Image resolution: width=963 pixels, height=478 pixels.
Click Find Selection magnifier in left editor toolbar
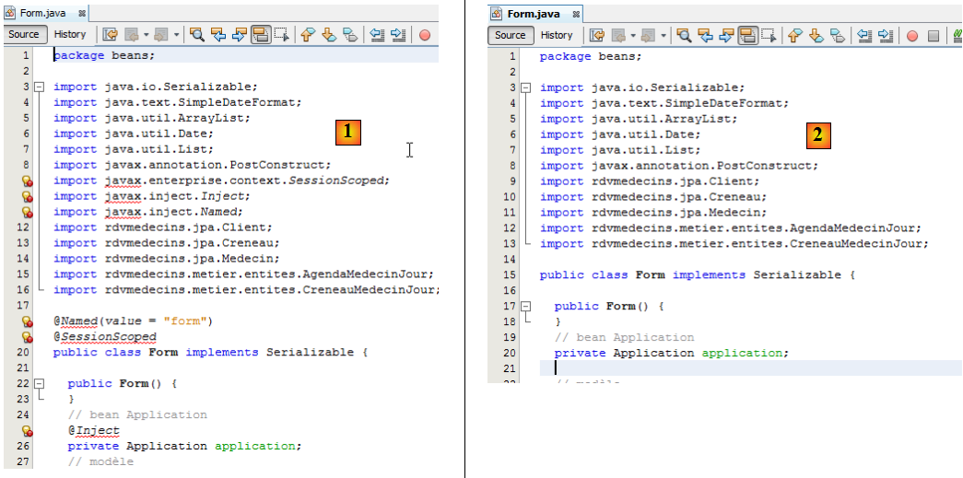pos(196,35)
